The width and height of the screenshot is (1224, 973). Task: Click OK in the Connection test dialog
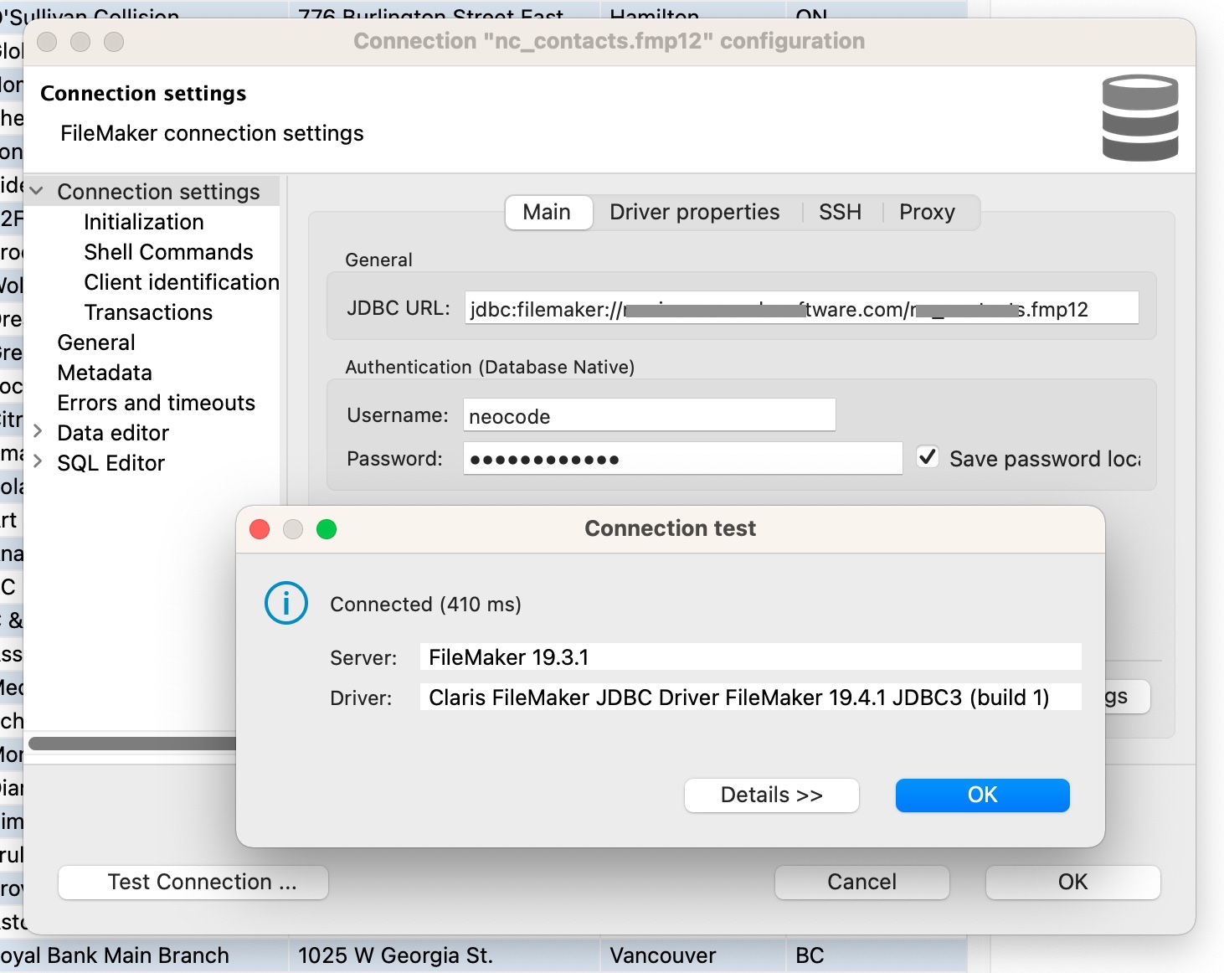coord(983,795)
